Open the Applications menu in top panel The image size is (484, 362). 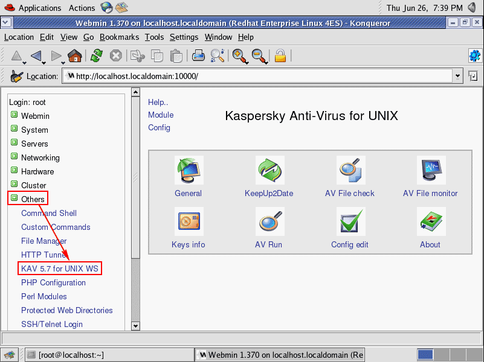coord(40,8)
